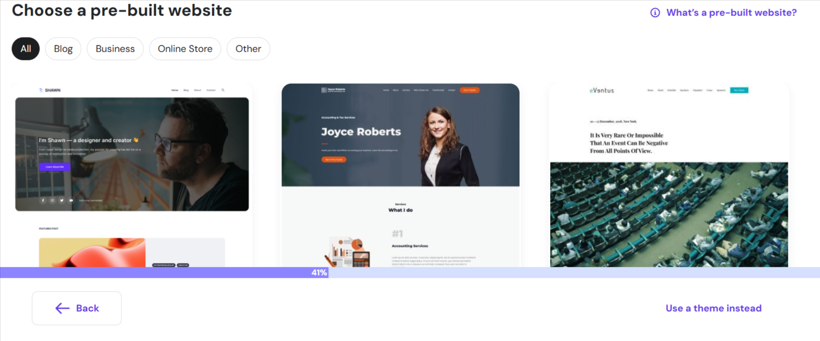Open "What's a pre-built website?" help link
This screenshot has height=341, width=820.
pos(731,13)
